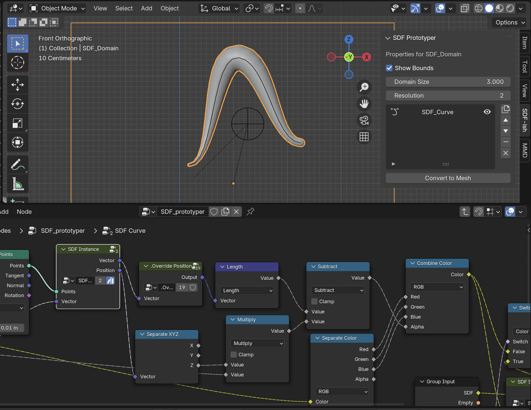Toggle camera view icon

coord(364,120)
